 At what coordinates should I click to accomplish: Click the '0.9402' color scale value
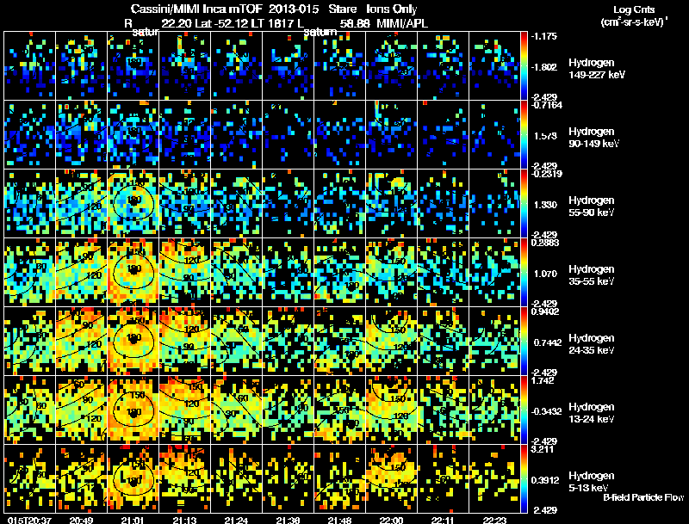[x=545, y=311]
